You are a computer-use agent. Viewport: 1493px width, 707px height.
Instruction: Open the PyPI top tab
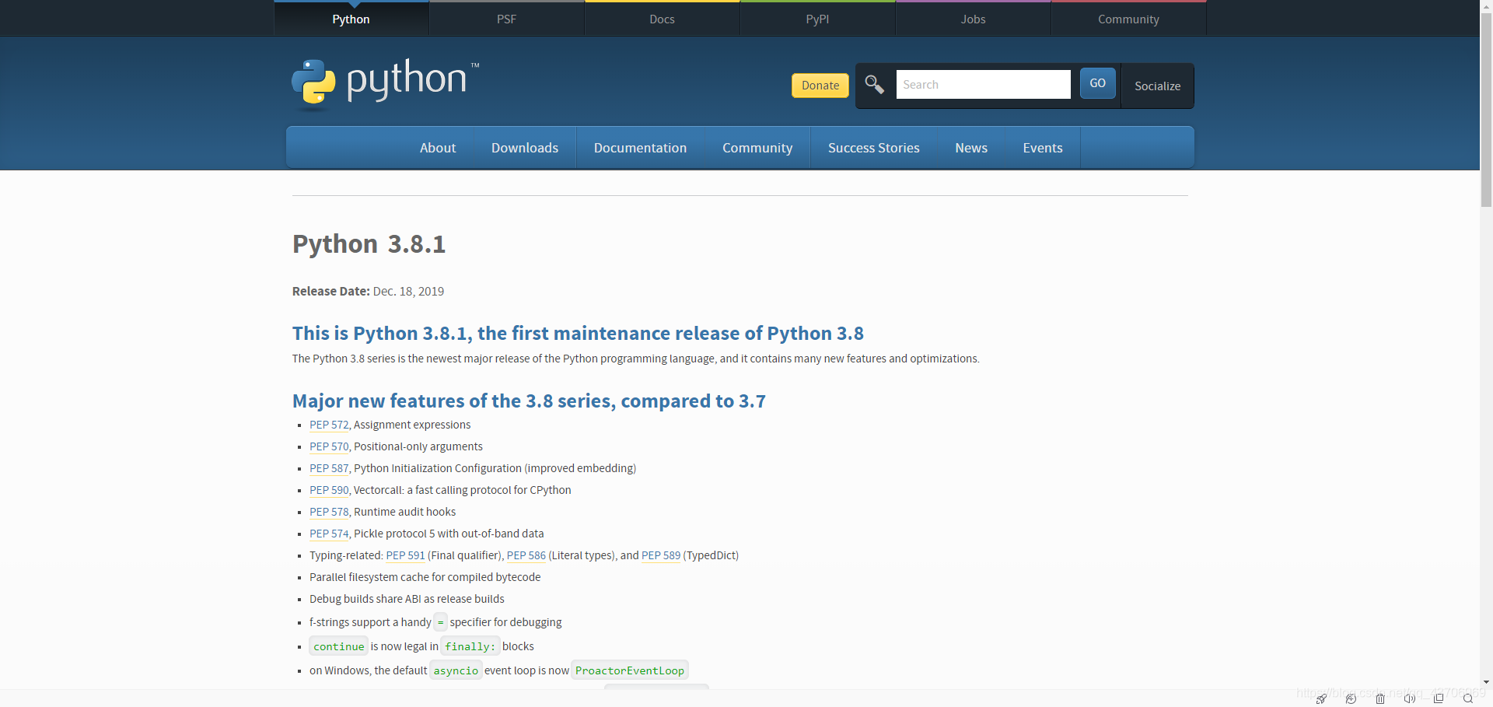pos(818,19)
